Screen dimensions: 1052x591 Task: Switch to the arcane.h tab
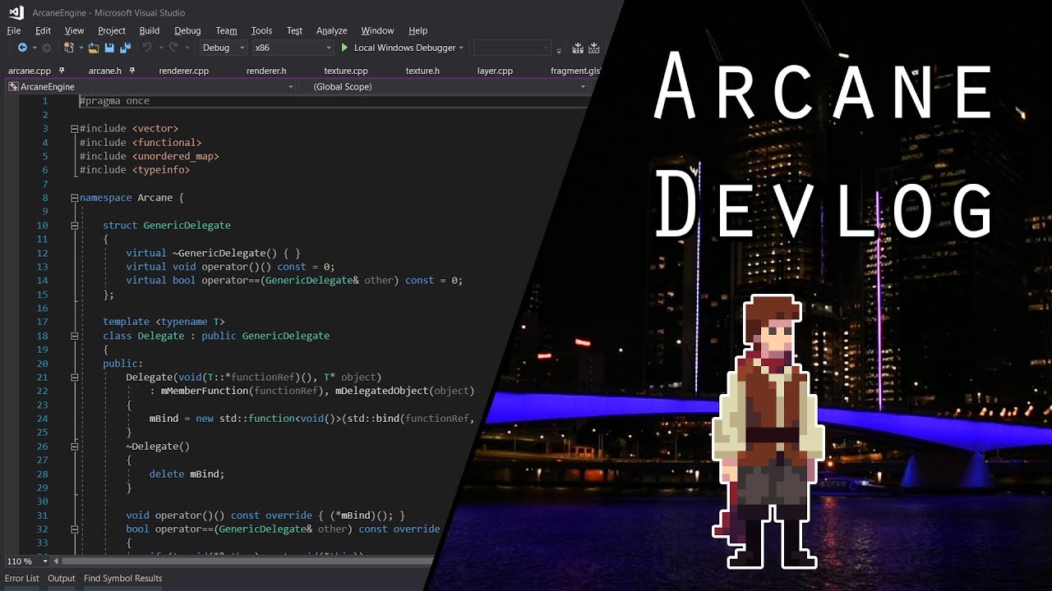point(104,71)
